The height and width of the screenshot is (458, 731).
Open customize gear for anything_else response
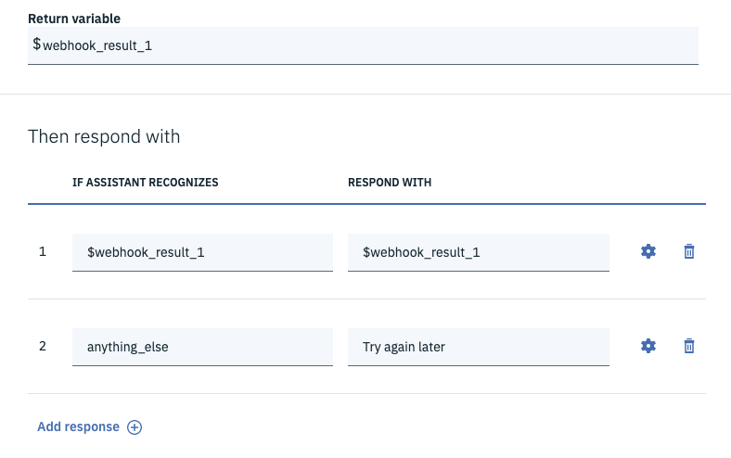(648, 346)
